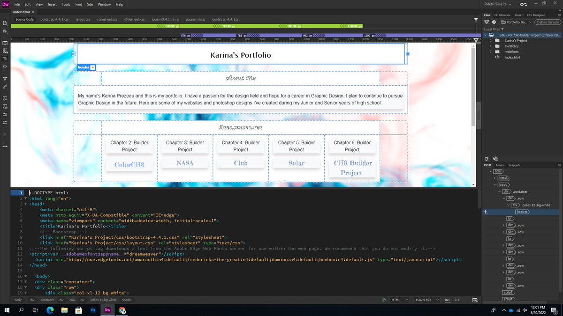
Task: Open Windows Start menu
Action: [x=8, y=310]
